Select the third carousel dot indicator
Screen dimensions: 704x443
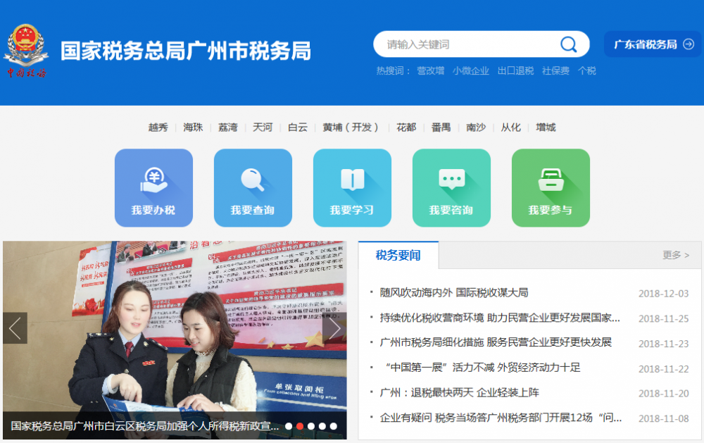point(310,426)
